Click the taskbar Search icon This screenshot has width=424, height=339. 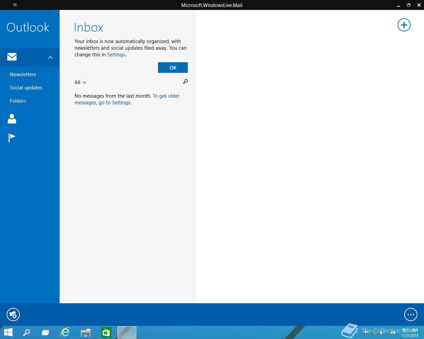click(x=26, y=332)
